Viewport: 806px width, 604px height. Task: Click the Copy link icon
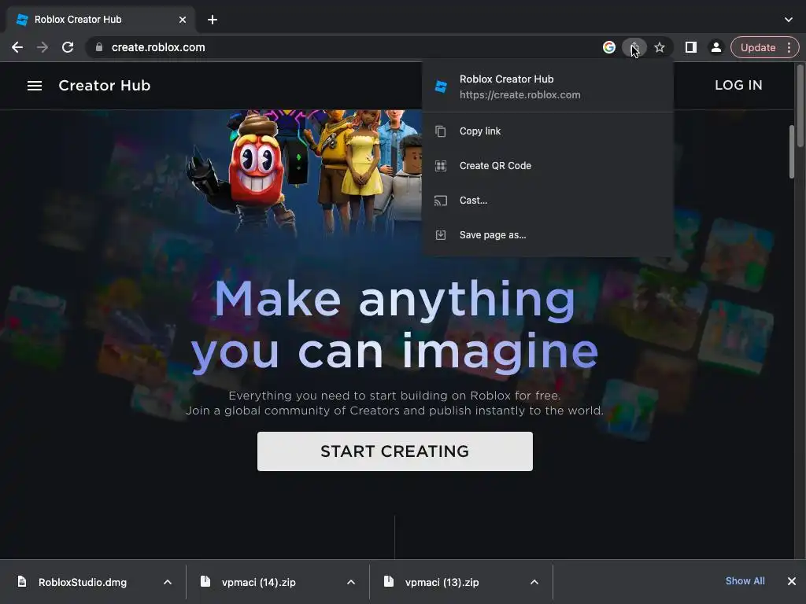tap(441, 131)
